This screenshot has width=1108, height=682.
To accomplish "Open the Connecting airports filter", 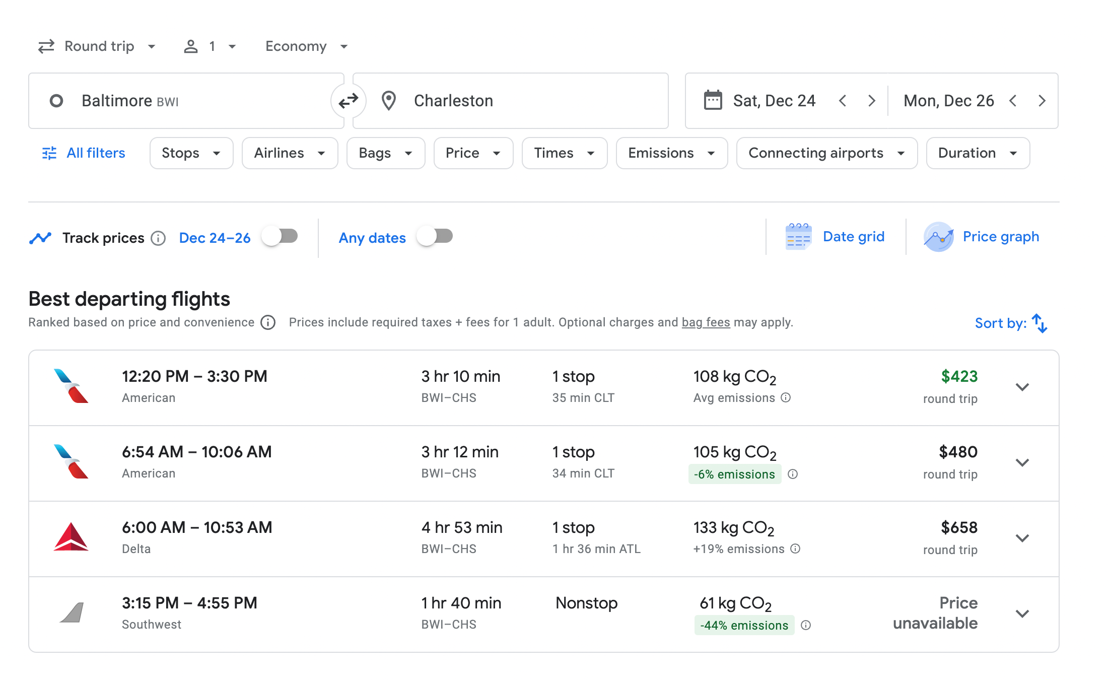I will point(826,153).
